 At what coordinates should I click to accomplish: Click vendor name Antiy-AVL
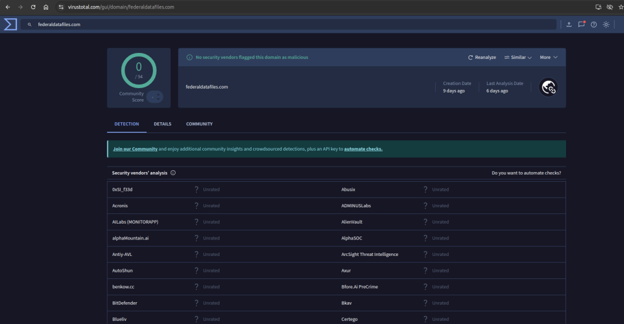pyautogui.click(x=122, y=255)
